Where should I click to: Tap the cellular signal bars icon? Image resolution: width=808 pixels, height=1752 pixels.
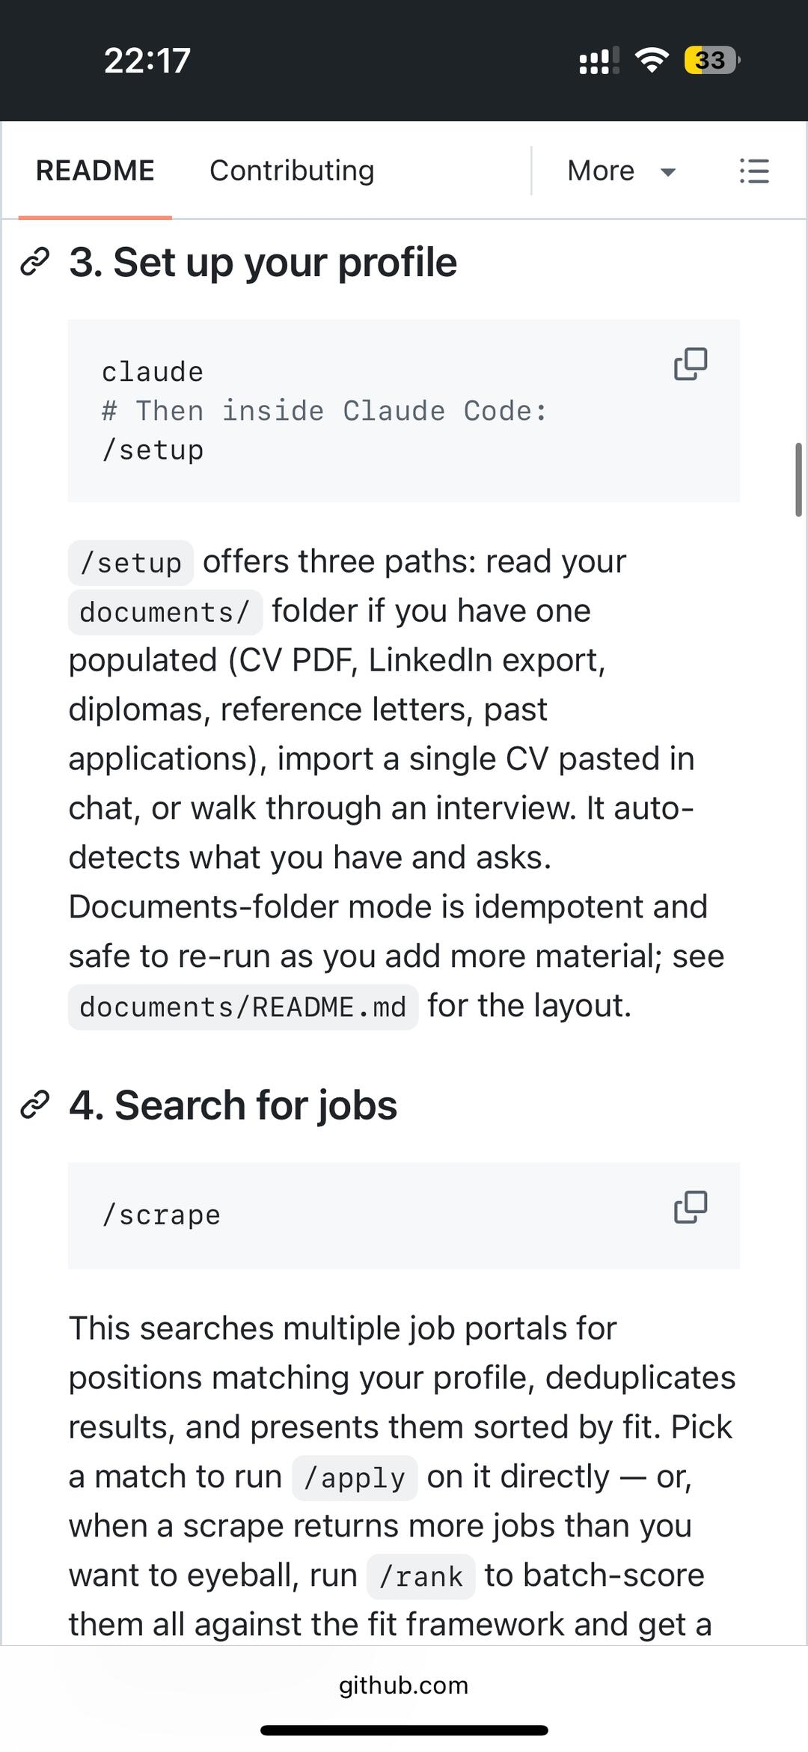(x=599, y=61)
